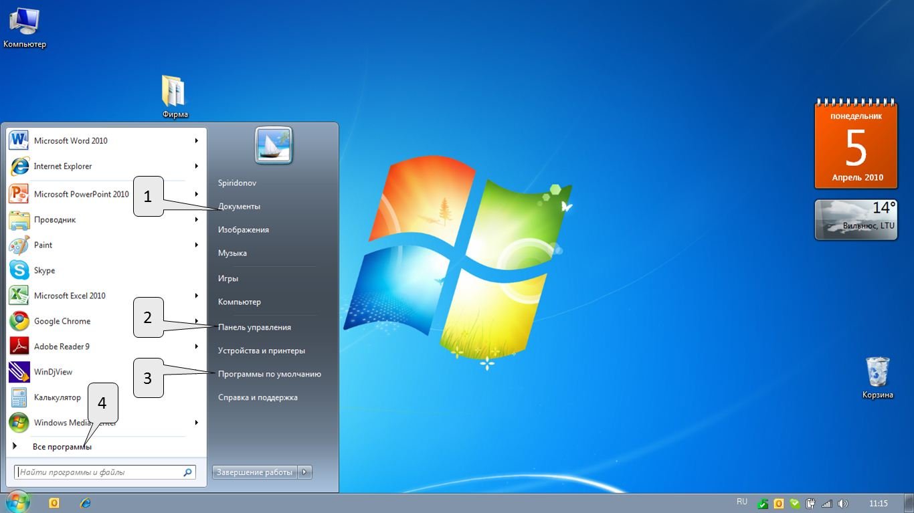The height and width of the screenshot is (513, 914).
Task: Click the Найти программы и файлы search box
Action: click(100, 472)
